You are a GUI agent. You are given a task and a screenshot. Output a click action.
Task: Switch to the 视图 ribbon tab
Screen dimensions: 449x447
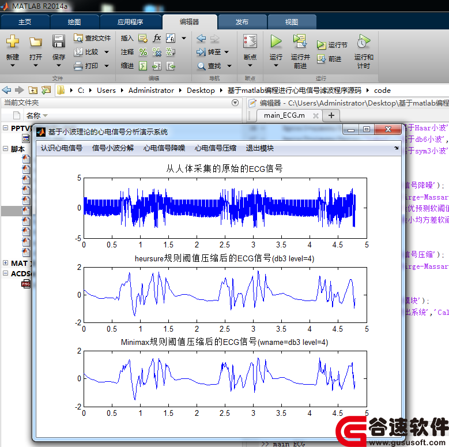pyautogui.click(x=292, y=22)
